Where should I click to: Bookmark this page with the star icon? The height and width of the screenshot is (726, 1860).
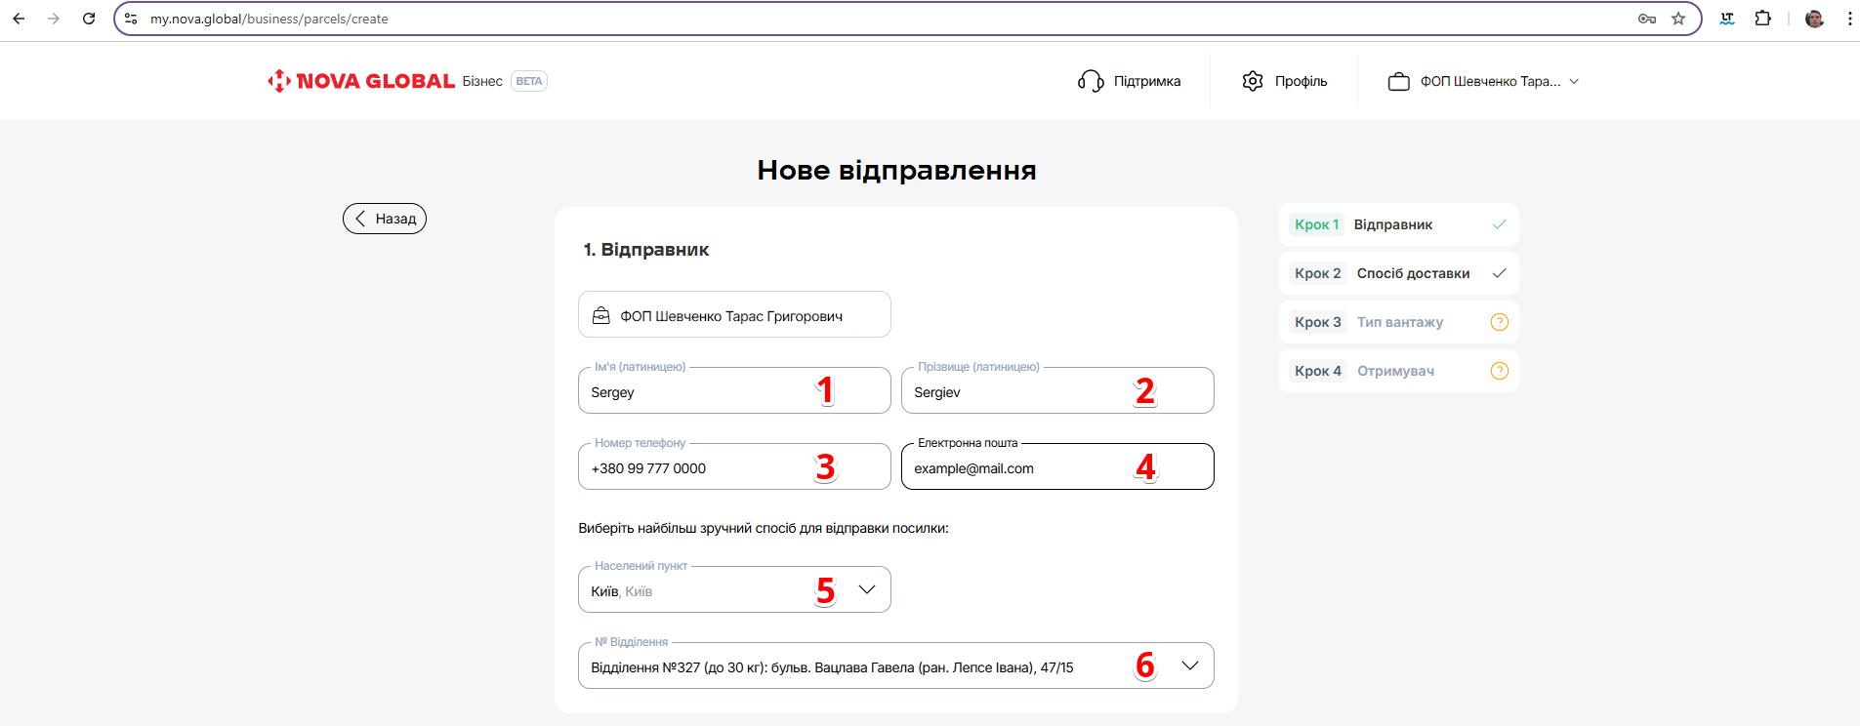(x=1678, y=19)
